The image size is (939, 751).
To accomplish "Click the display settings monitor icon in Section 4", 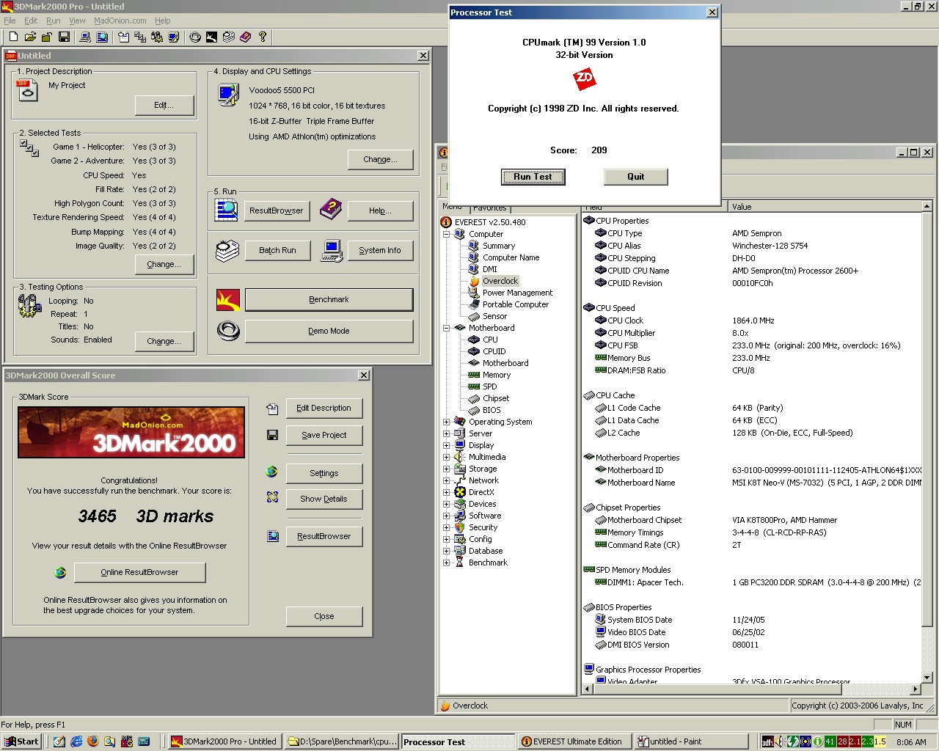I will [228, 95].
